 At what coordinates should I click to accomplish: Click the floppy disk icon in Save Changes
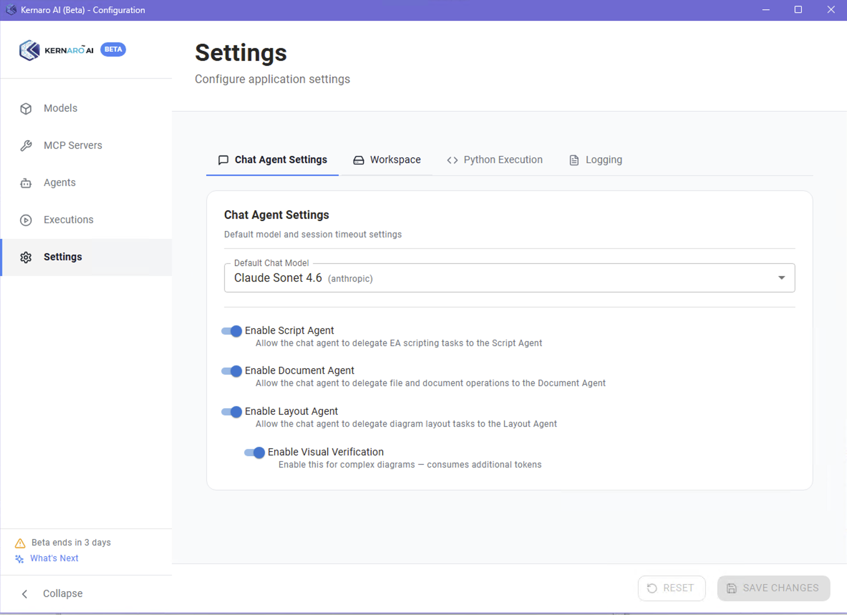(731, 588)
